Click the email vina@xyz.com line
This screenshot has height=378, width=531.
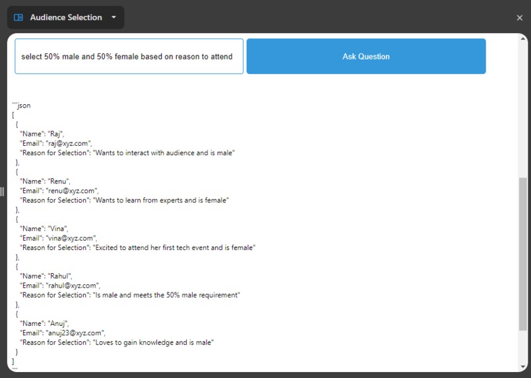click(58, 238)
